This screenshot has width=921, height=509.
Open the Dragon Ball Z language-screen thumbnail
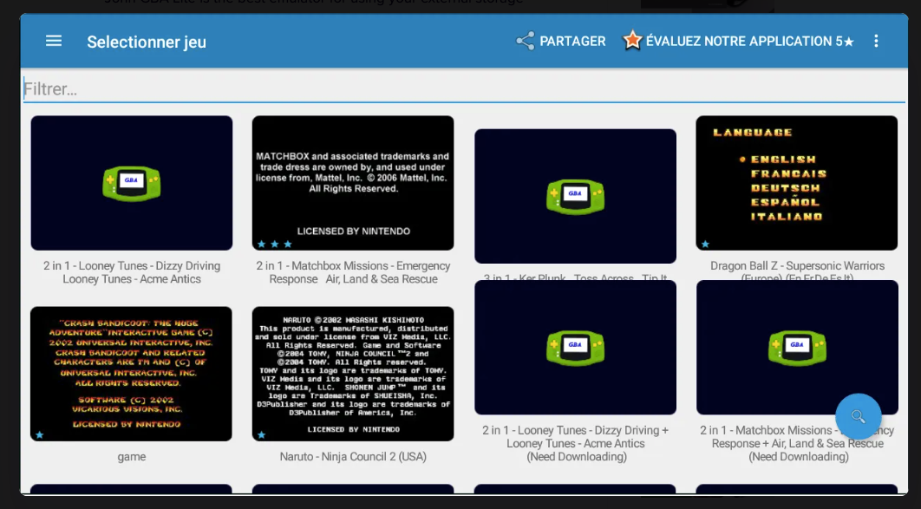tap(796, 183)
